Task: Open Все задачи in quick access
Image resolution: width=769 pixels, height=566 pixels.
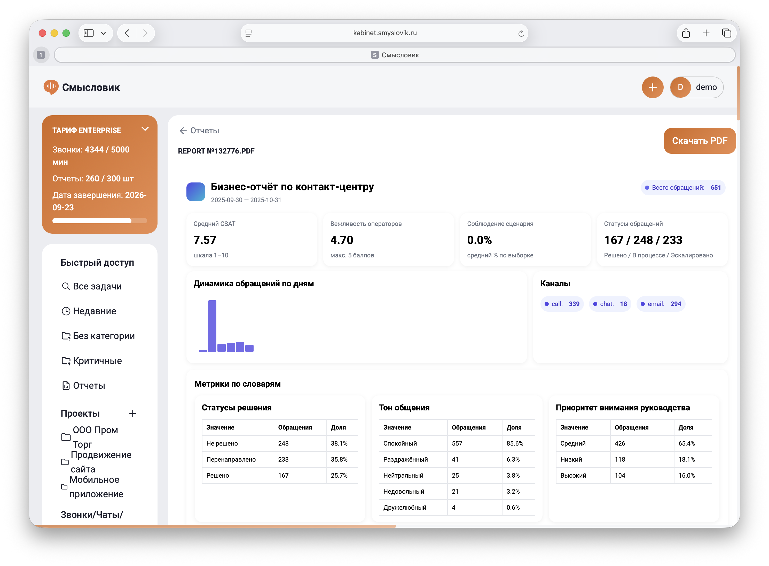Action: click(97, 286)
